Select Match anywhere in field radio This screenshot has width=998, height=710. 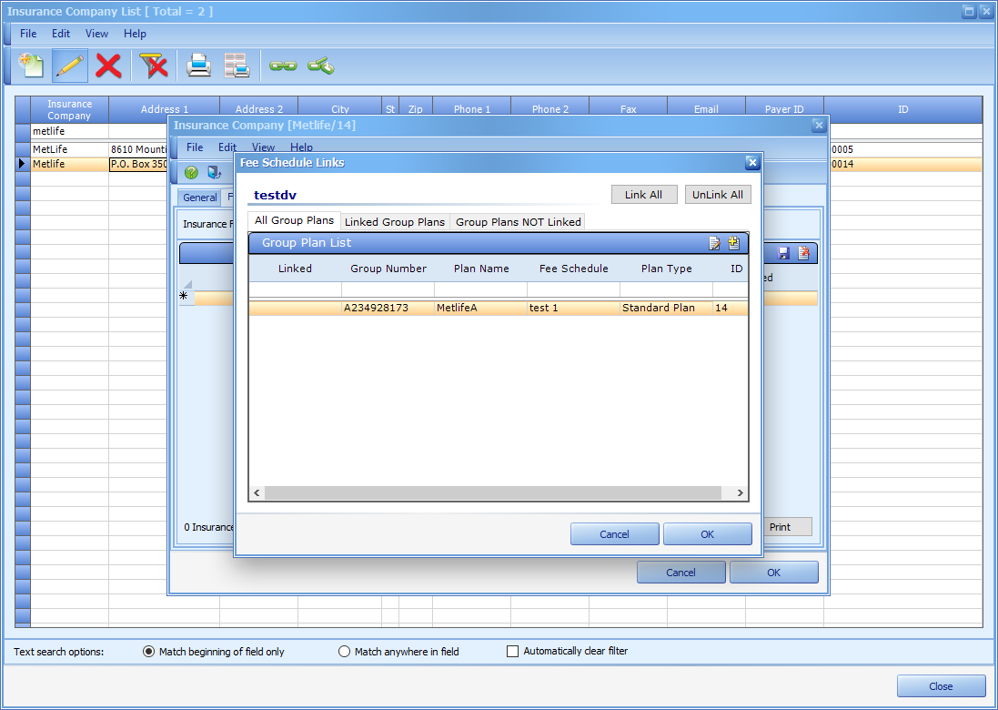coord(344,652)
